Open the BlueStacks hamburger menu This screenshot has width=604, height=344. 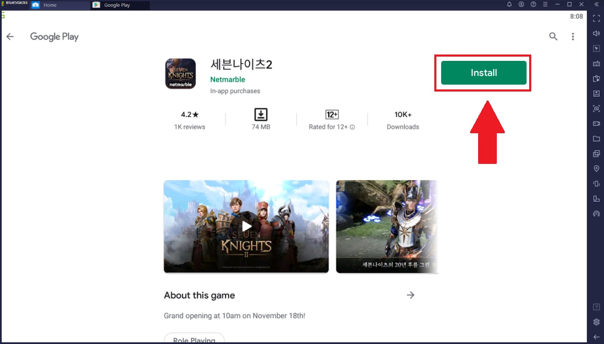(x=545, y=4)
